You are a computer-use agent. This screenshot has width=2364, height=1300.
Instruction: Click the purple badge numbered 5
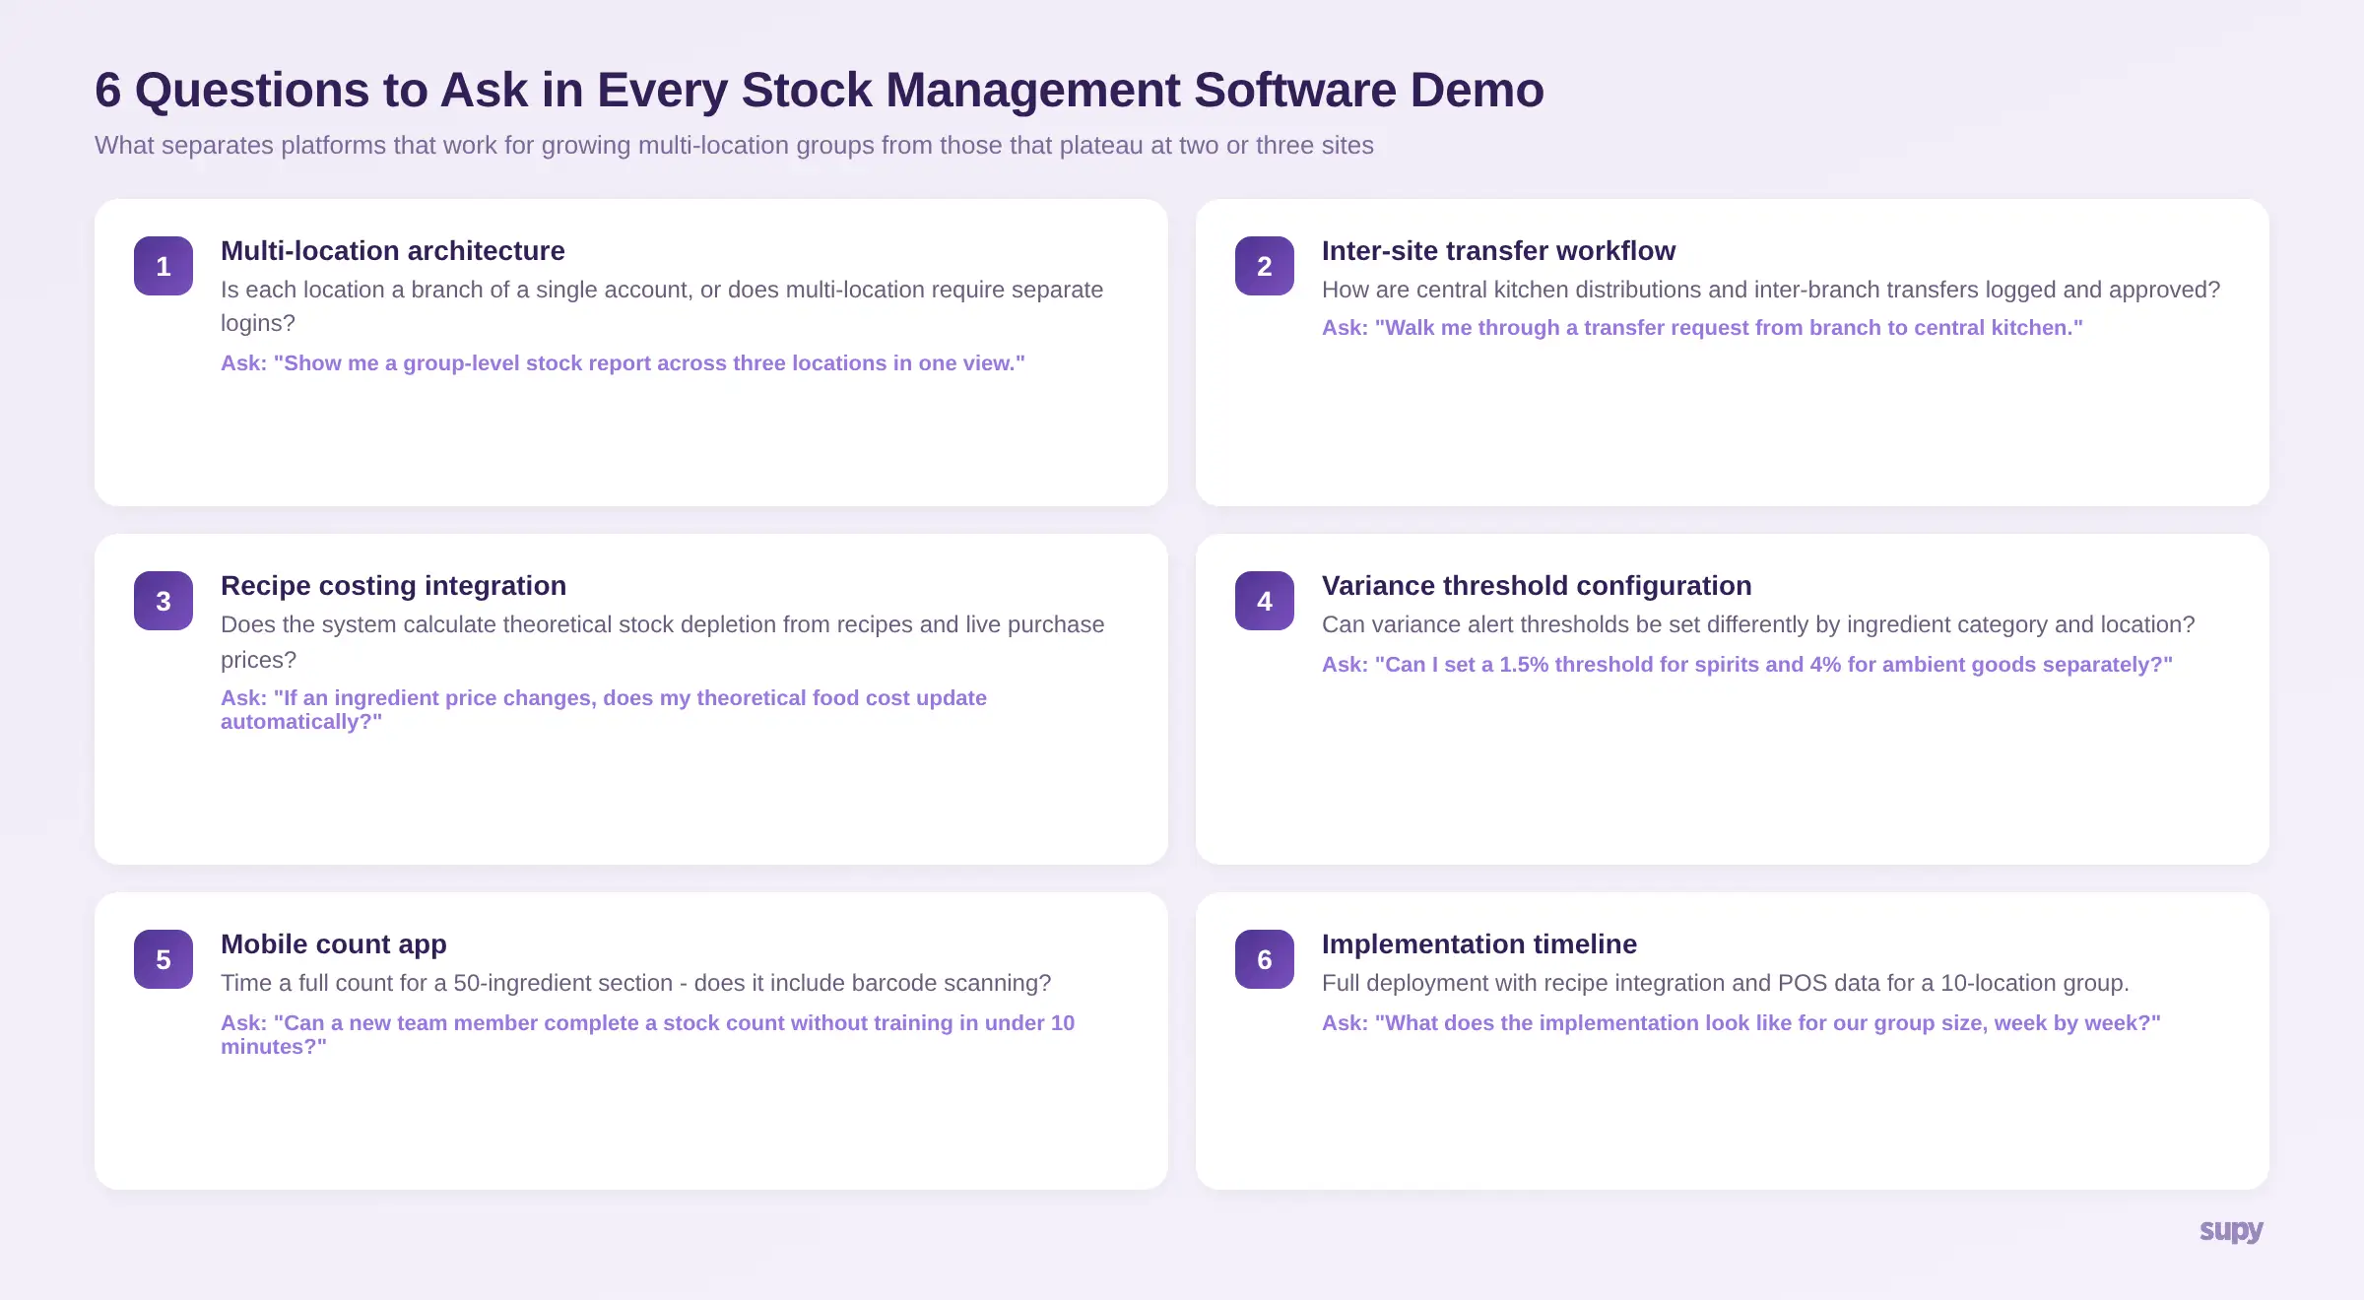(x=164, y=958)
